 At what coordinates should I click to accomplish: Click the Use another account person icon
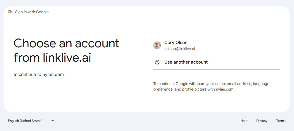pos(157,62)
